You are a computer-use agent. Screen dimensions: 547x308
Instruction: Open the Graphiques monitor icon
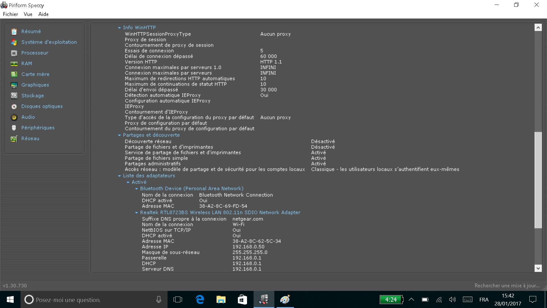(14, 85)
